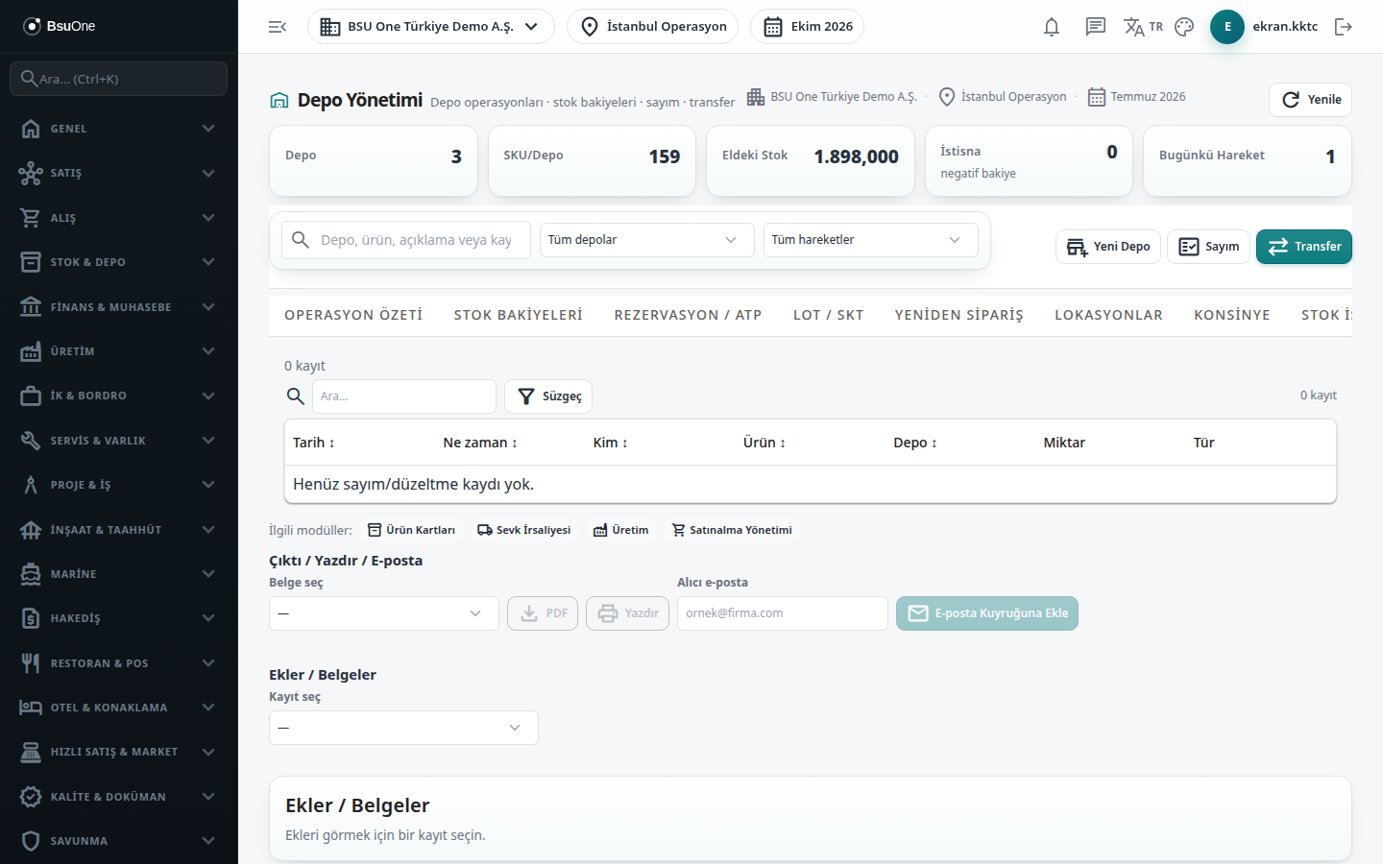This screenshot has width=1383, height=864.
Task: Go to the Satınalma Yönetimi related module
Action: coord(732,530)
